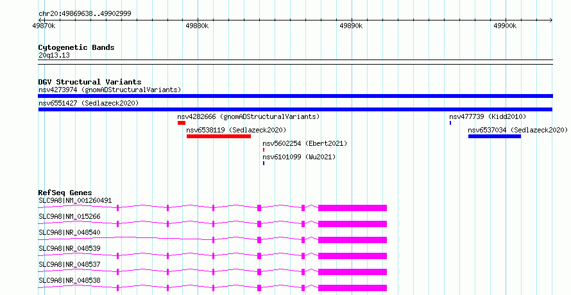Click the large exon block of NR_048537
Image resolution: width=571 pixels, height=295 pixels.
pyautogui.click(x=352, y=272)
